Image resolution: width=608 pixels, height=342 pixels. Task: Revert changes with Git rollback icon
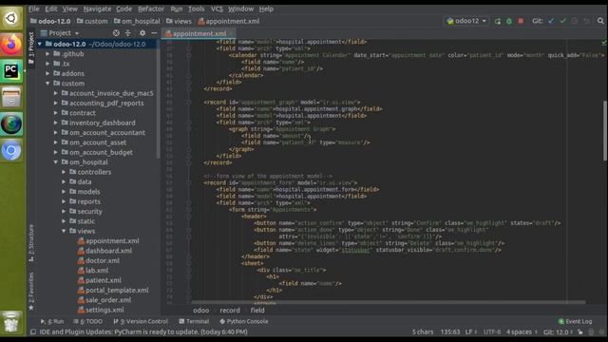[x=587, y=21]
